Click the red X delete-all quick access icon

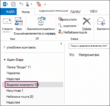click(x=39, y=4)
